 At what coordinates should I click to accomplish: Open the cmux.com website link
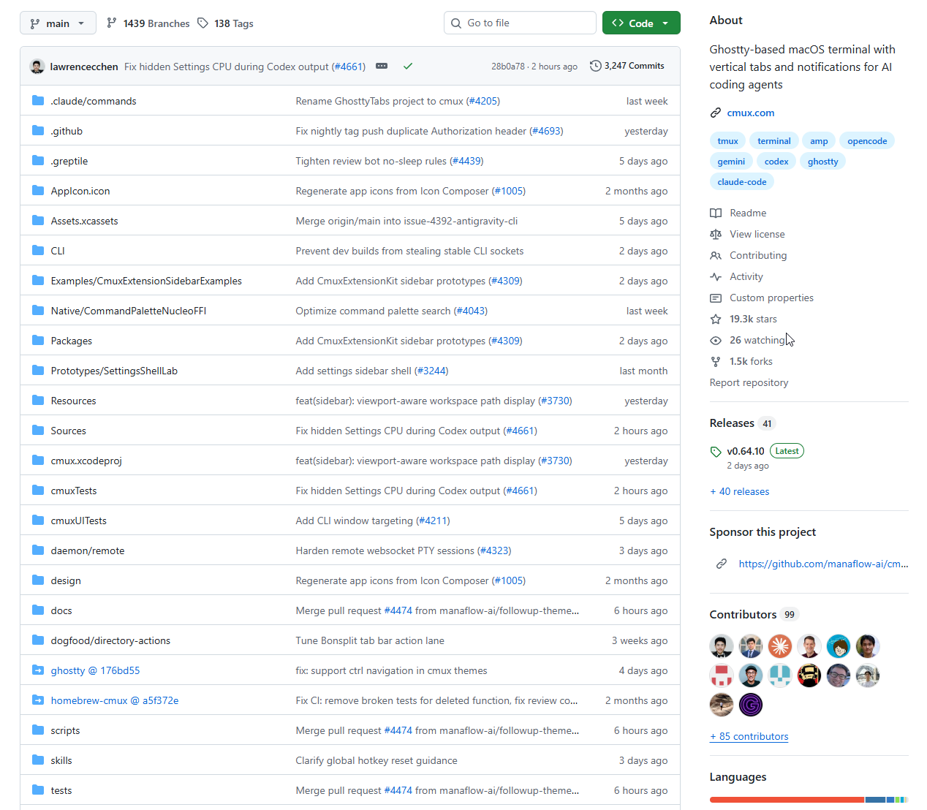751,113
